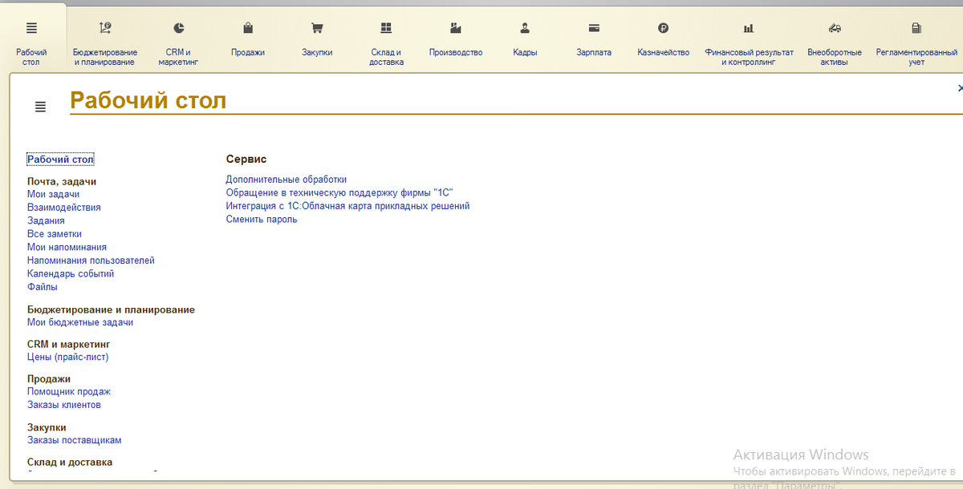Viewport: 963px width, 489px height.
Task: Open the Внеоборотные активы vehicle icon
Action: tap(835, 28)
